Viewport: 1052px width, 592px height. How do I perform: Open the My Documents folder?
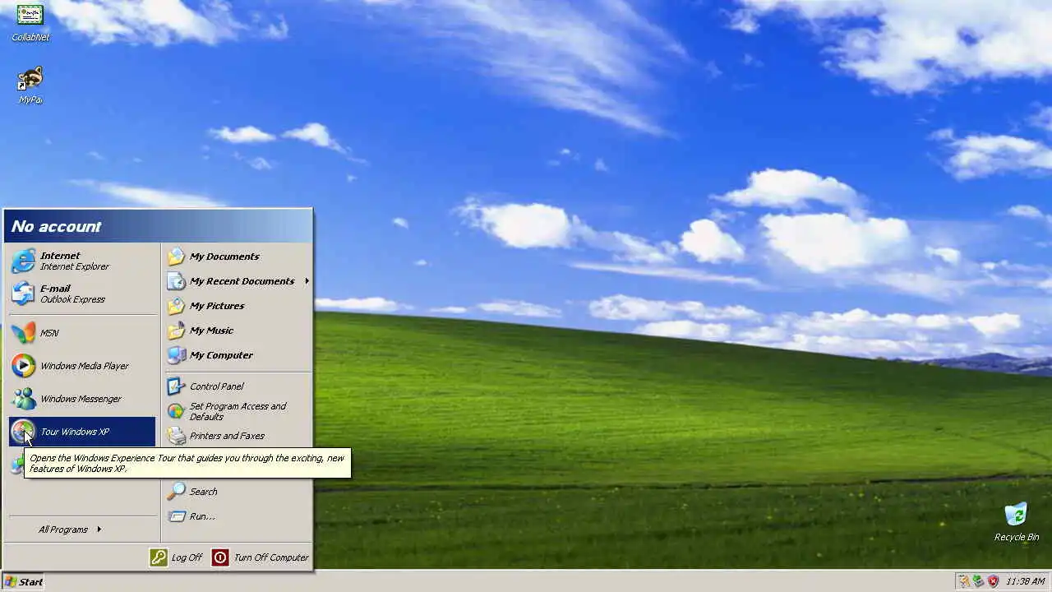point(238,257)
